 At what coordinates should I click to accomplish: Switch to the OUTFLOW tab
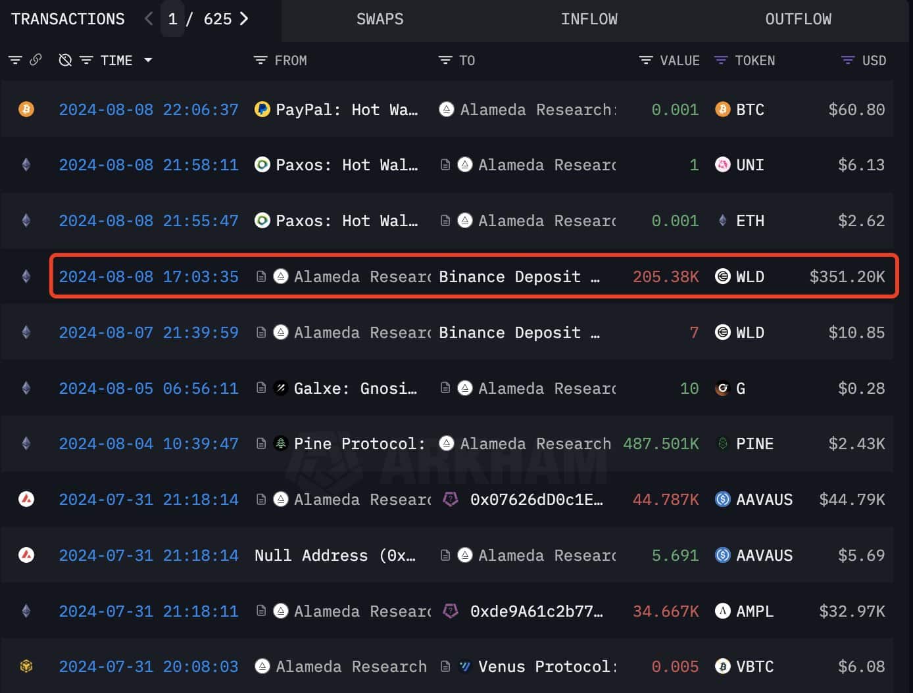[798, 19]
